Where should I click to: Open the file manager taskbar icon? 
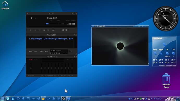click(x=13, y=99)
